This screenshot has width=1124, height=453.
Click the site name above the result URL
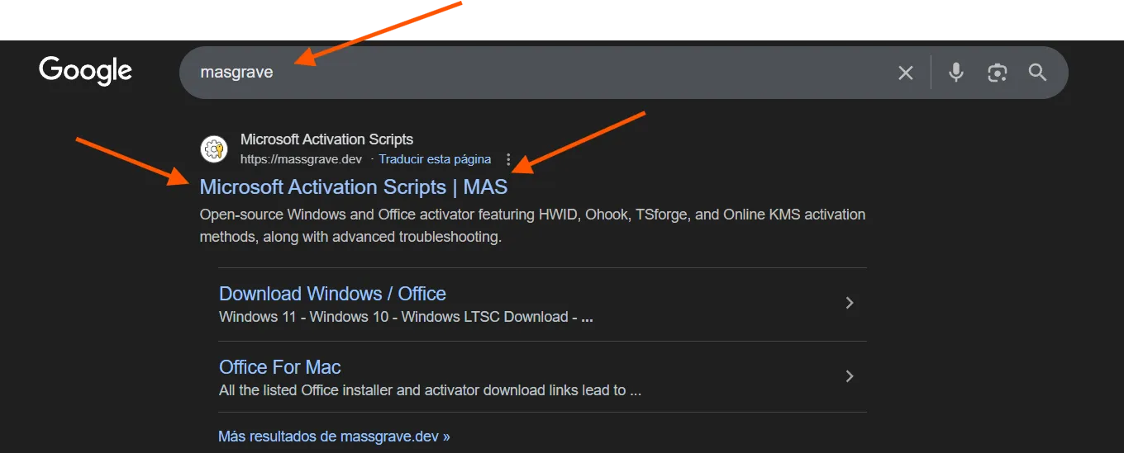click(x=326, y=139)
